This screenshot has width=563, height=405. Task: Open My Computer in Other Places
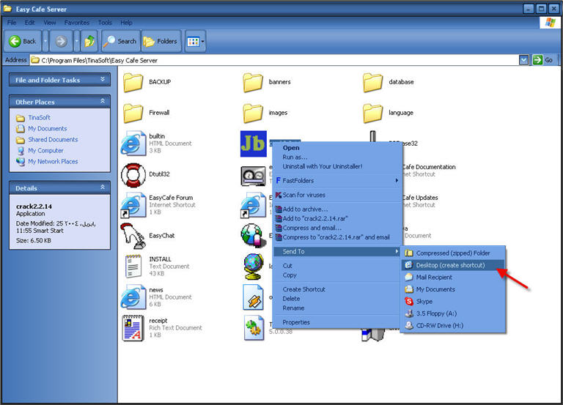[x=45, y=151]
